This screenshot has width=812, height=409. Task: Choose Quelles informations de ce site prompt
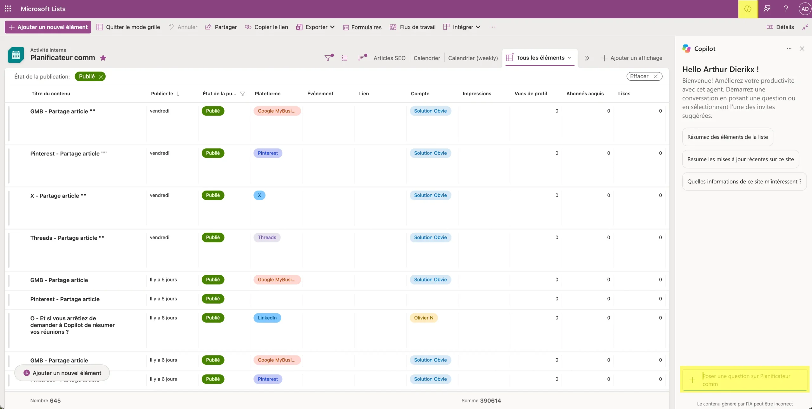click(744, 181)
